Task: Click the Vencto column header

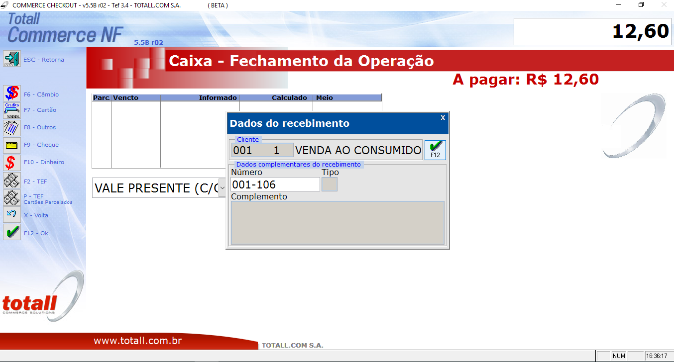Action: (136, 97)
